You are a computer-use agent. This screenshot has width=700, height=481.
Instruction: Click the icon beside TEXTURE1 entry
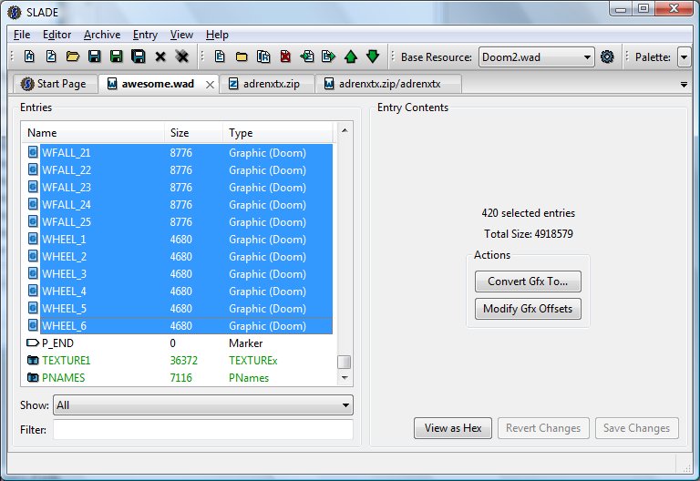pos(33,360)
